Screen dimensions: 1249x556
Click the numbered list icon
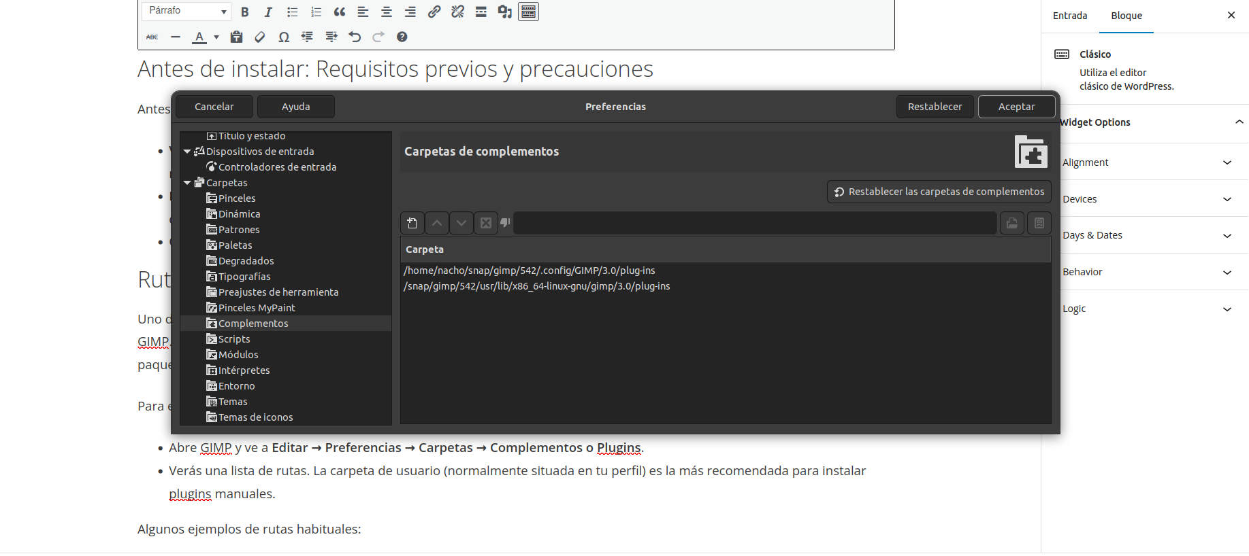click(316, 12)
